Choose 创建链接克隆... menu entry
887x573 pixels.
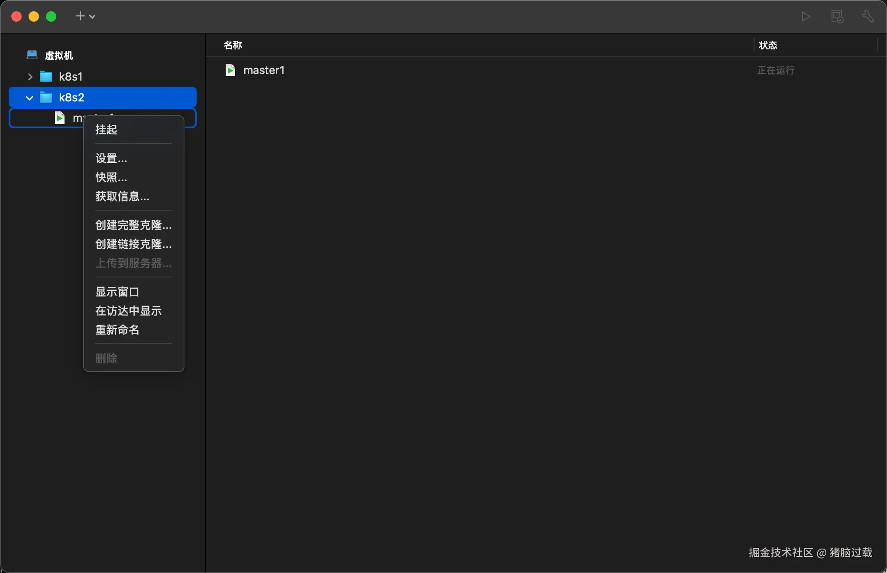[x=133, y=244]
